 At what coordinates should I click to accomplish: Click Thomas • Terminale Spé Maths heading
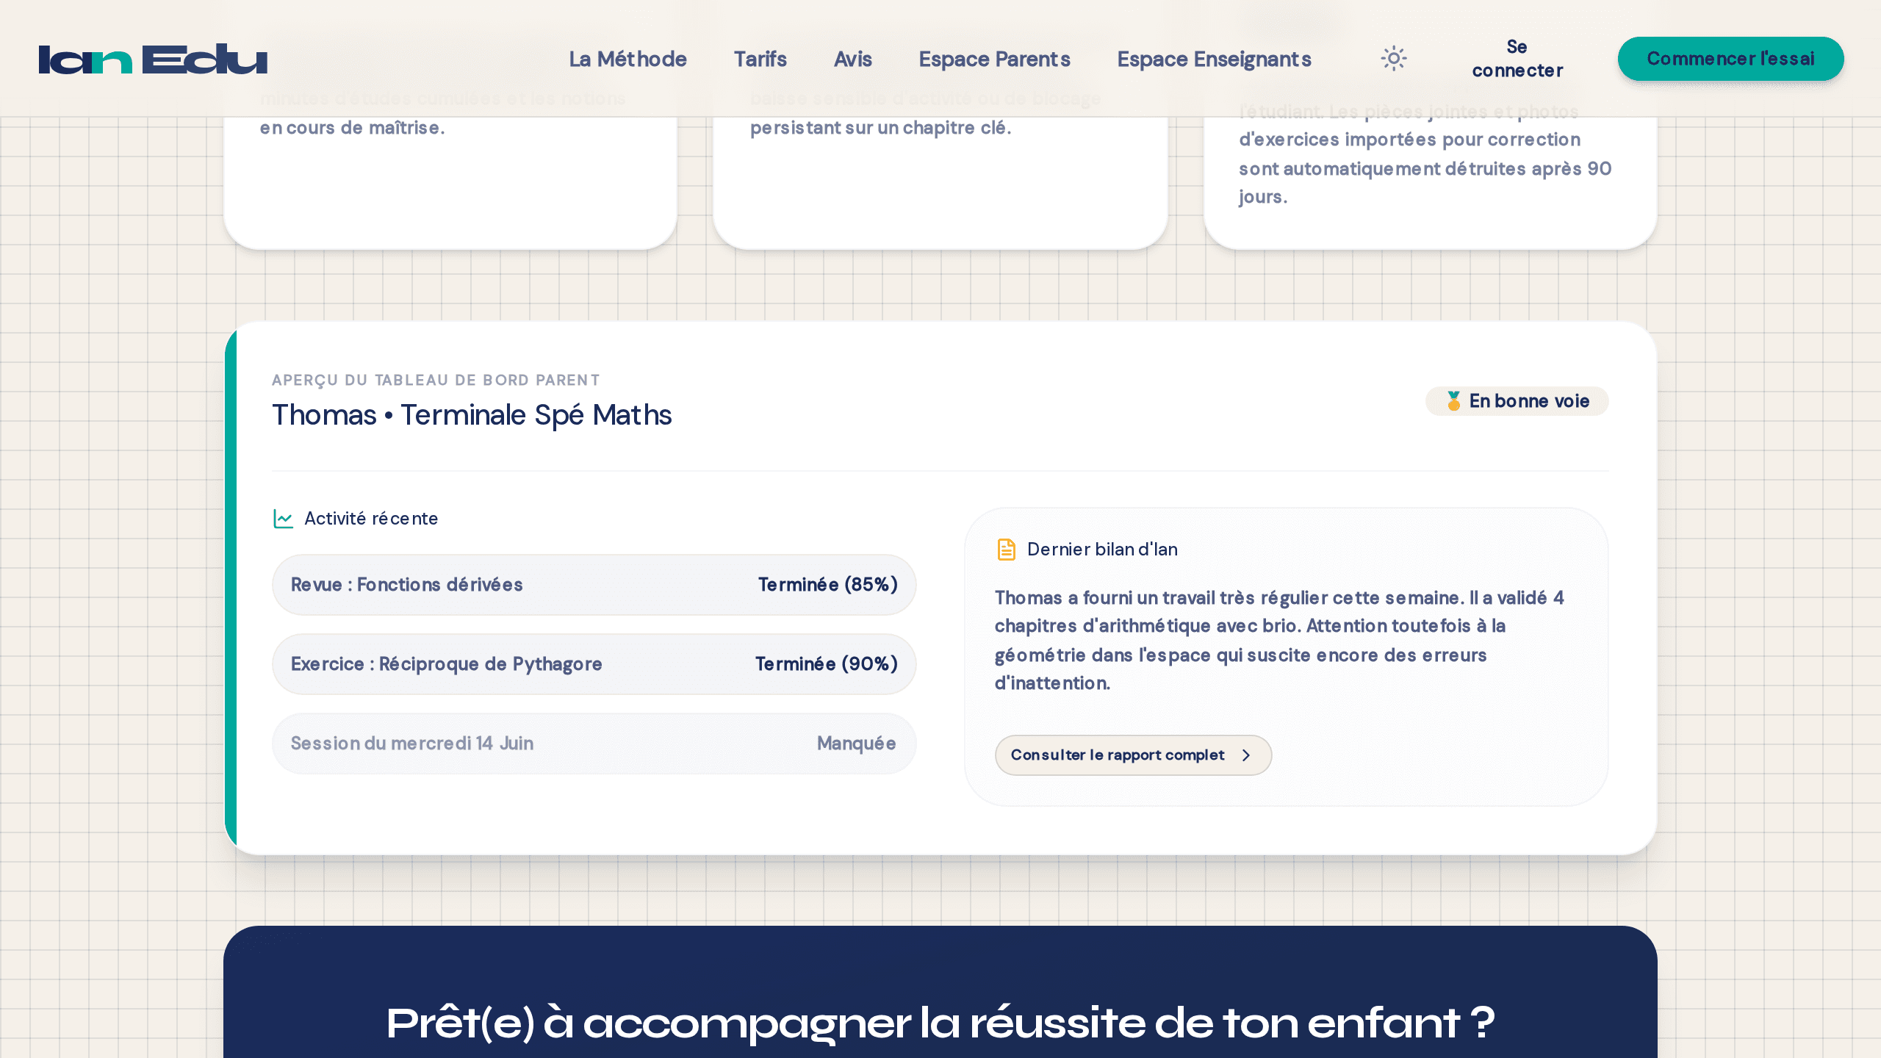tap(472, 415)
